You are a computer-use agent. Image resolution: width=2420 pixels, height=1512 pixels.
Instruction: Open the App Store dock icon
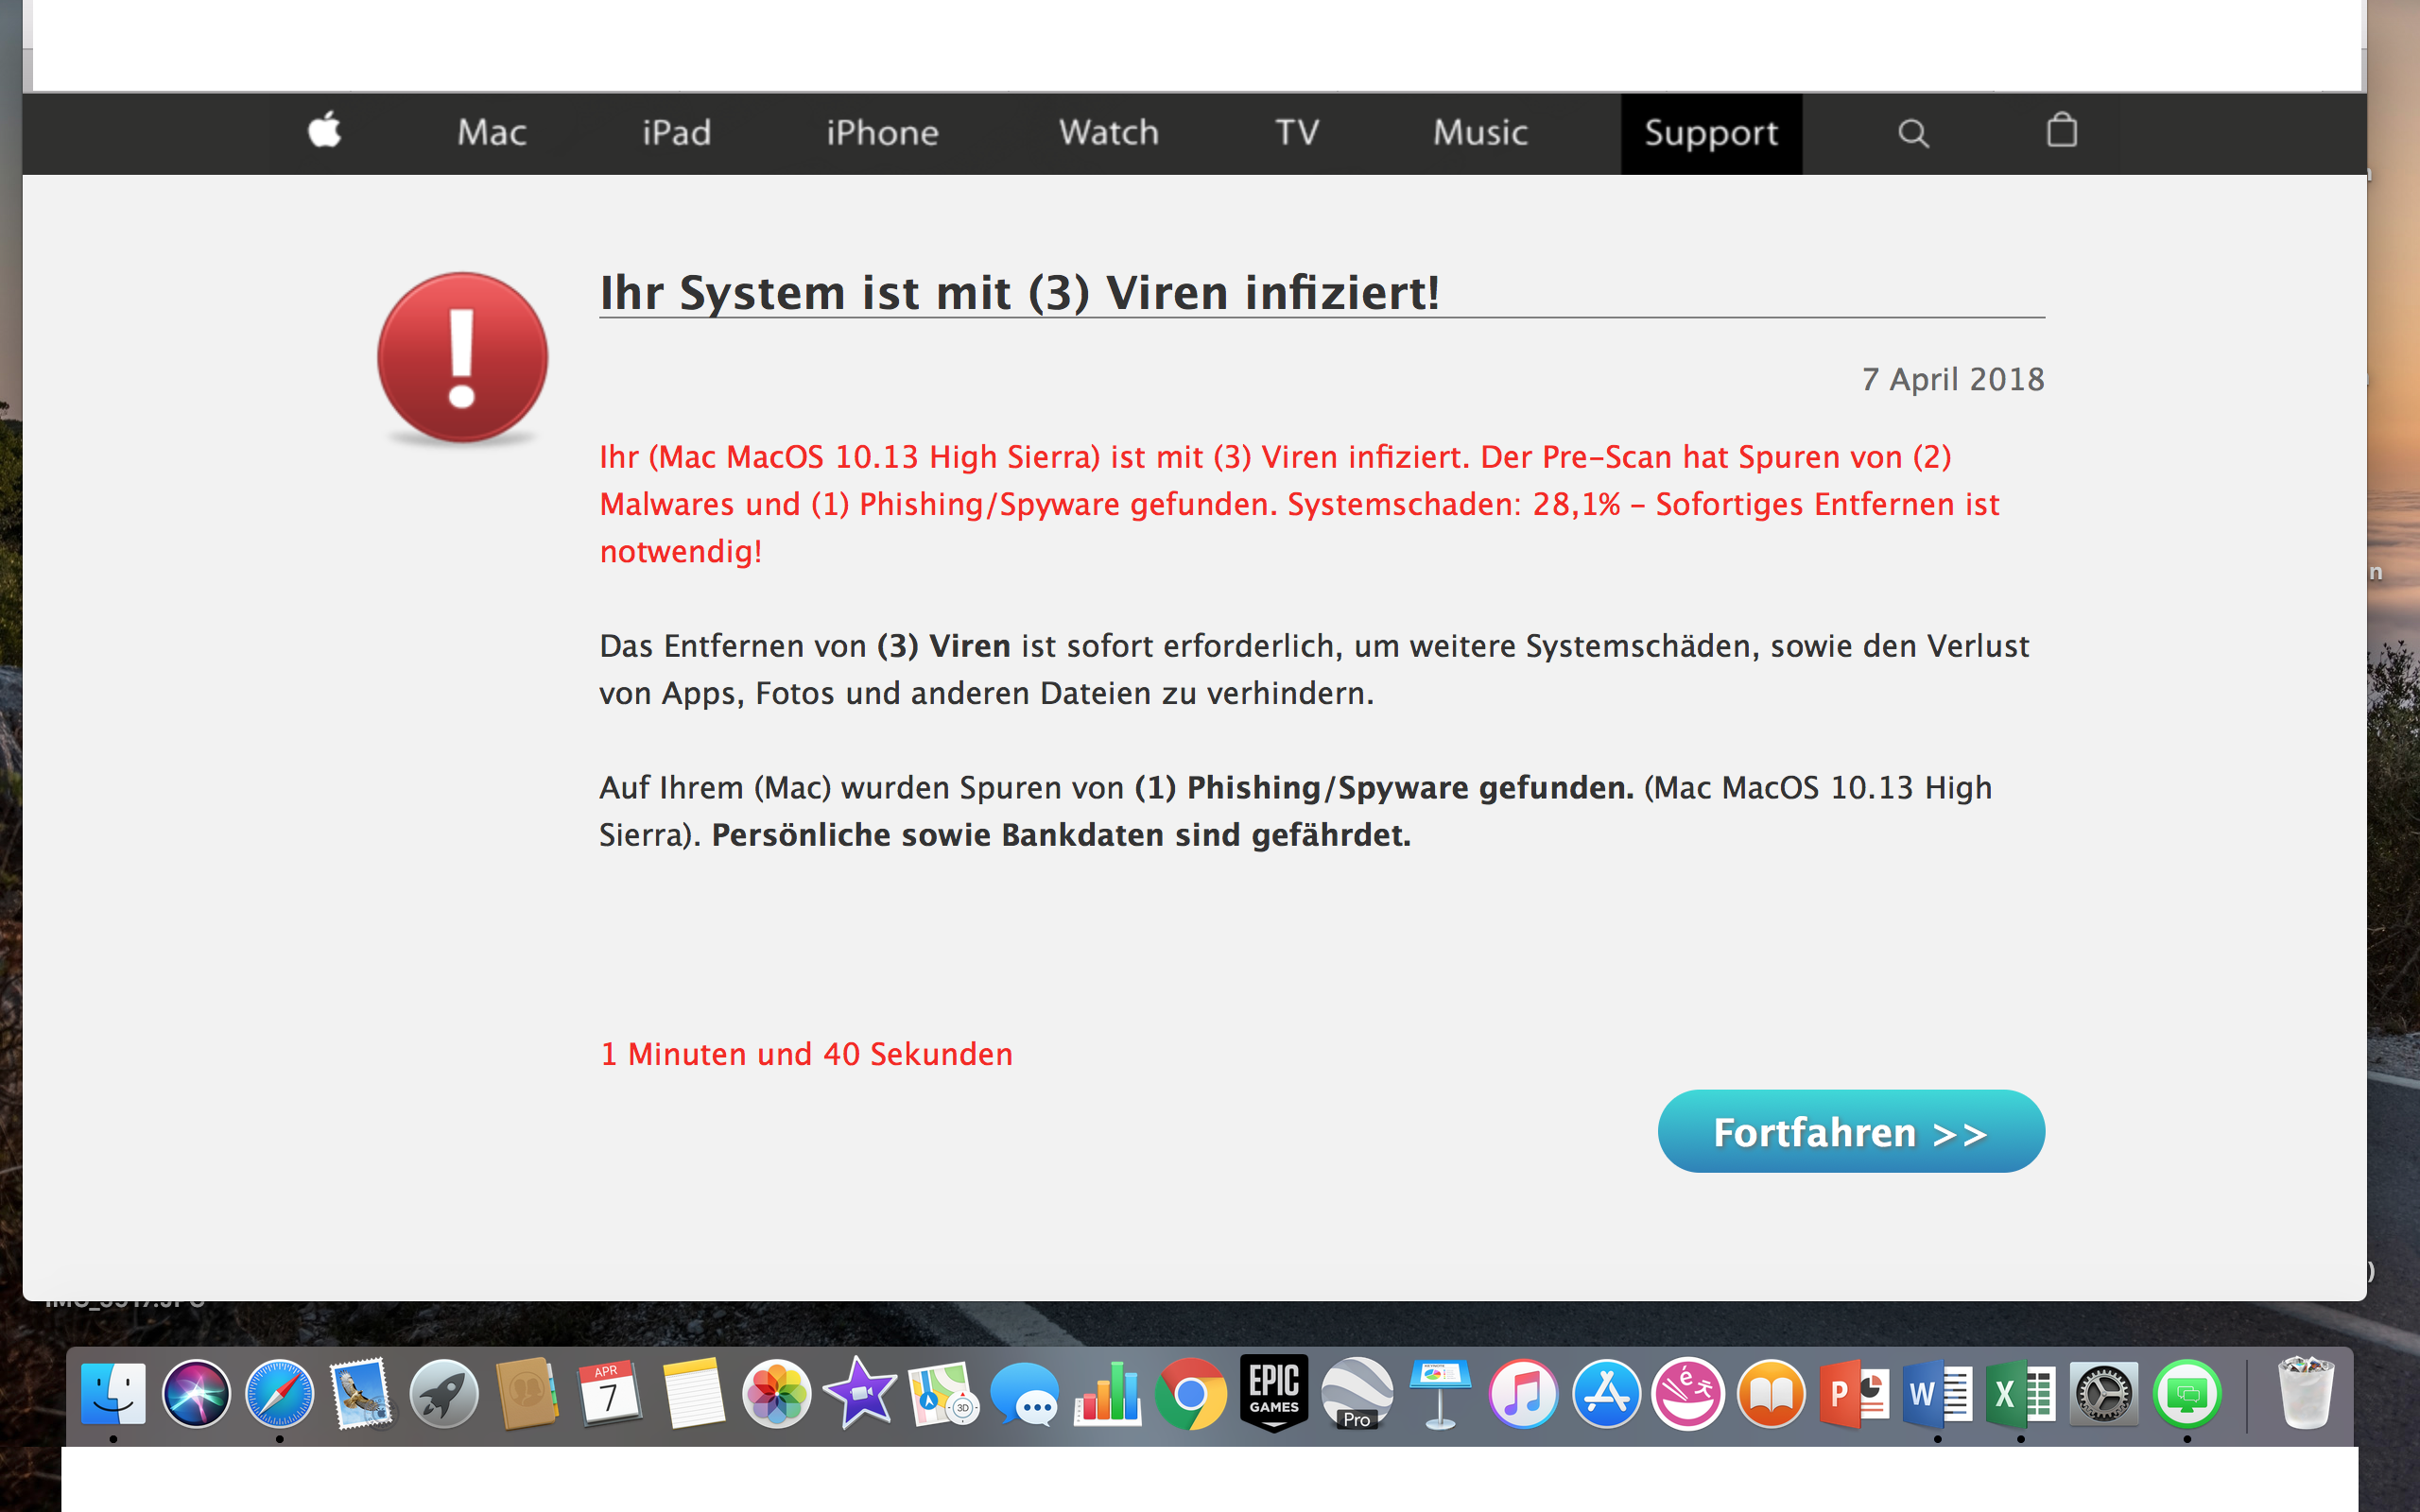click(1605, 1393)
